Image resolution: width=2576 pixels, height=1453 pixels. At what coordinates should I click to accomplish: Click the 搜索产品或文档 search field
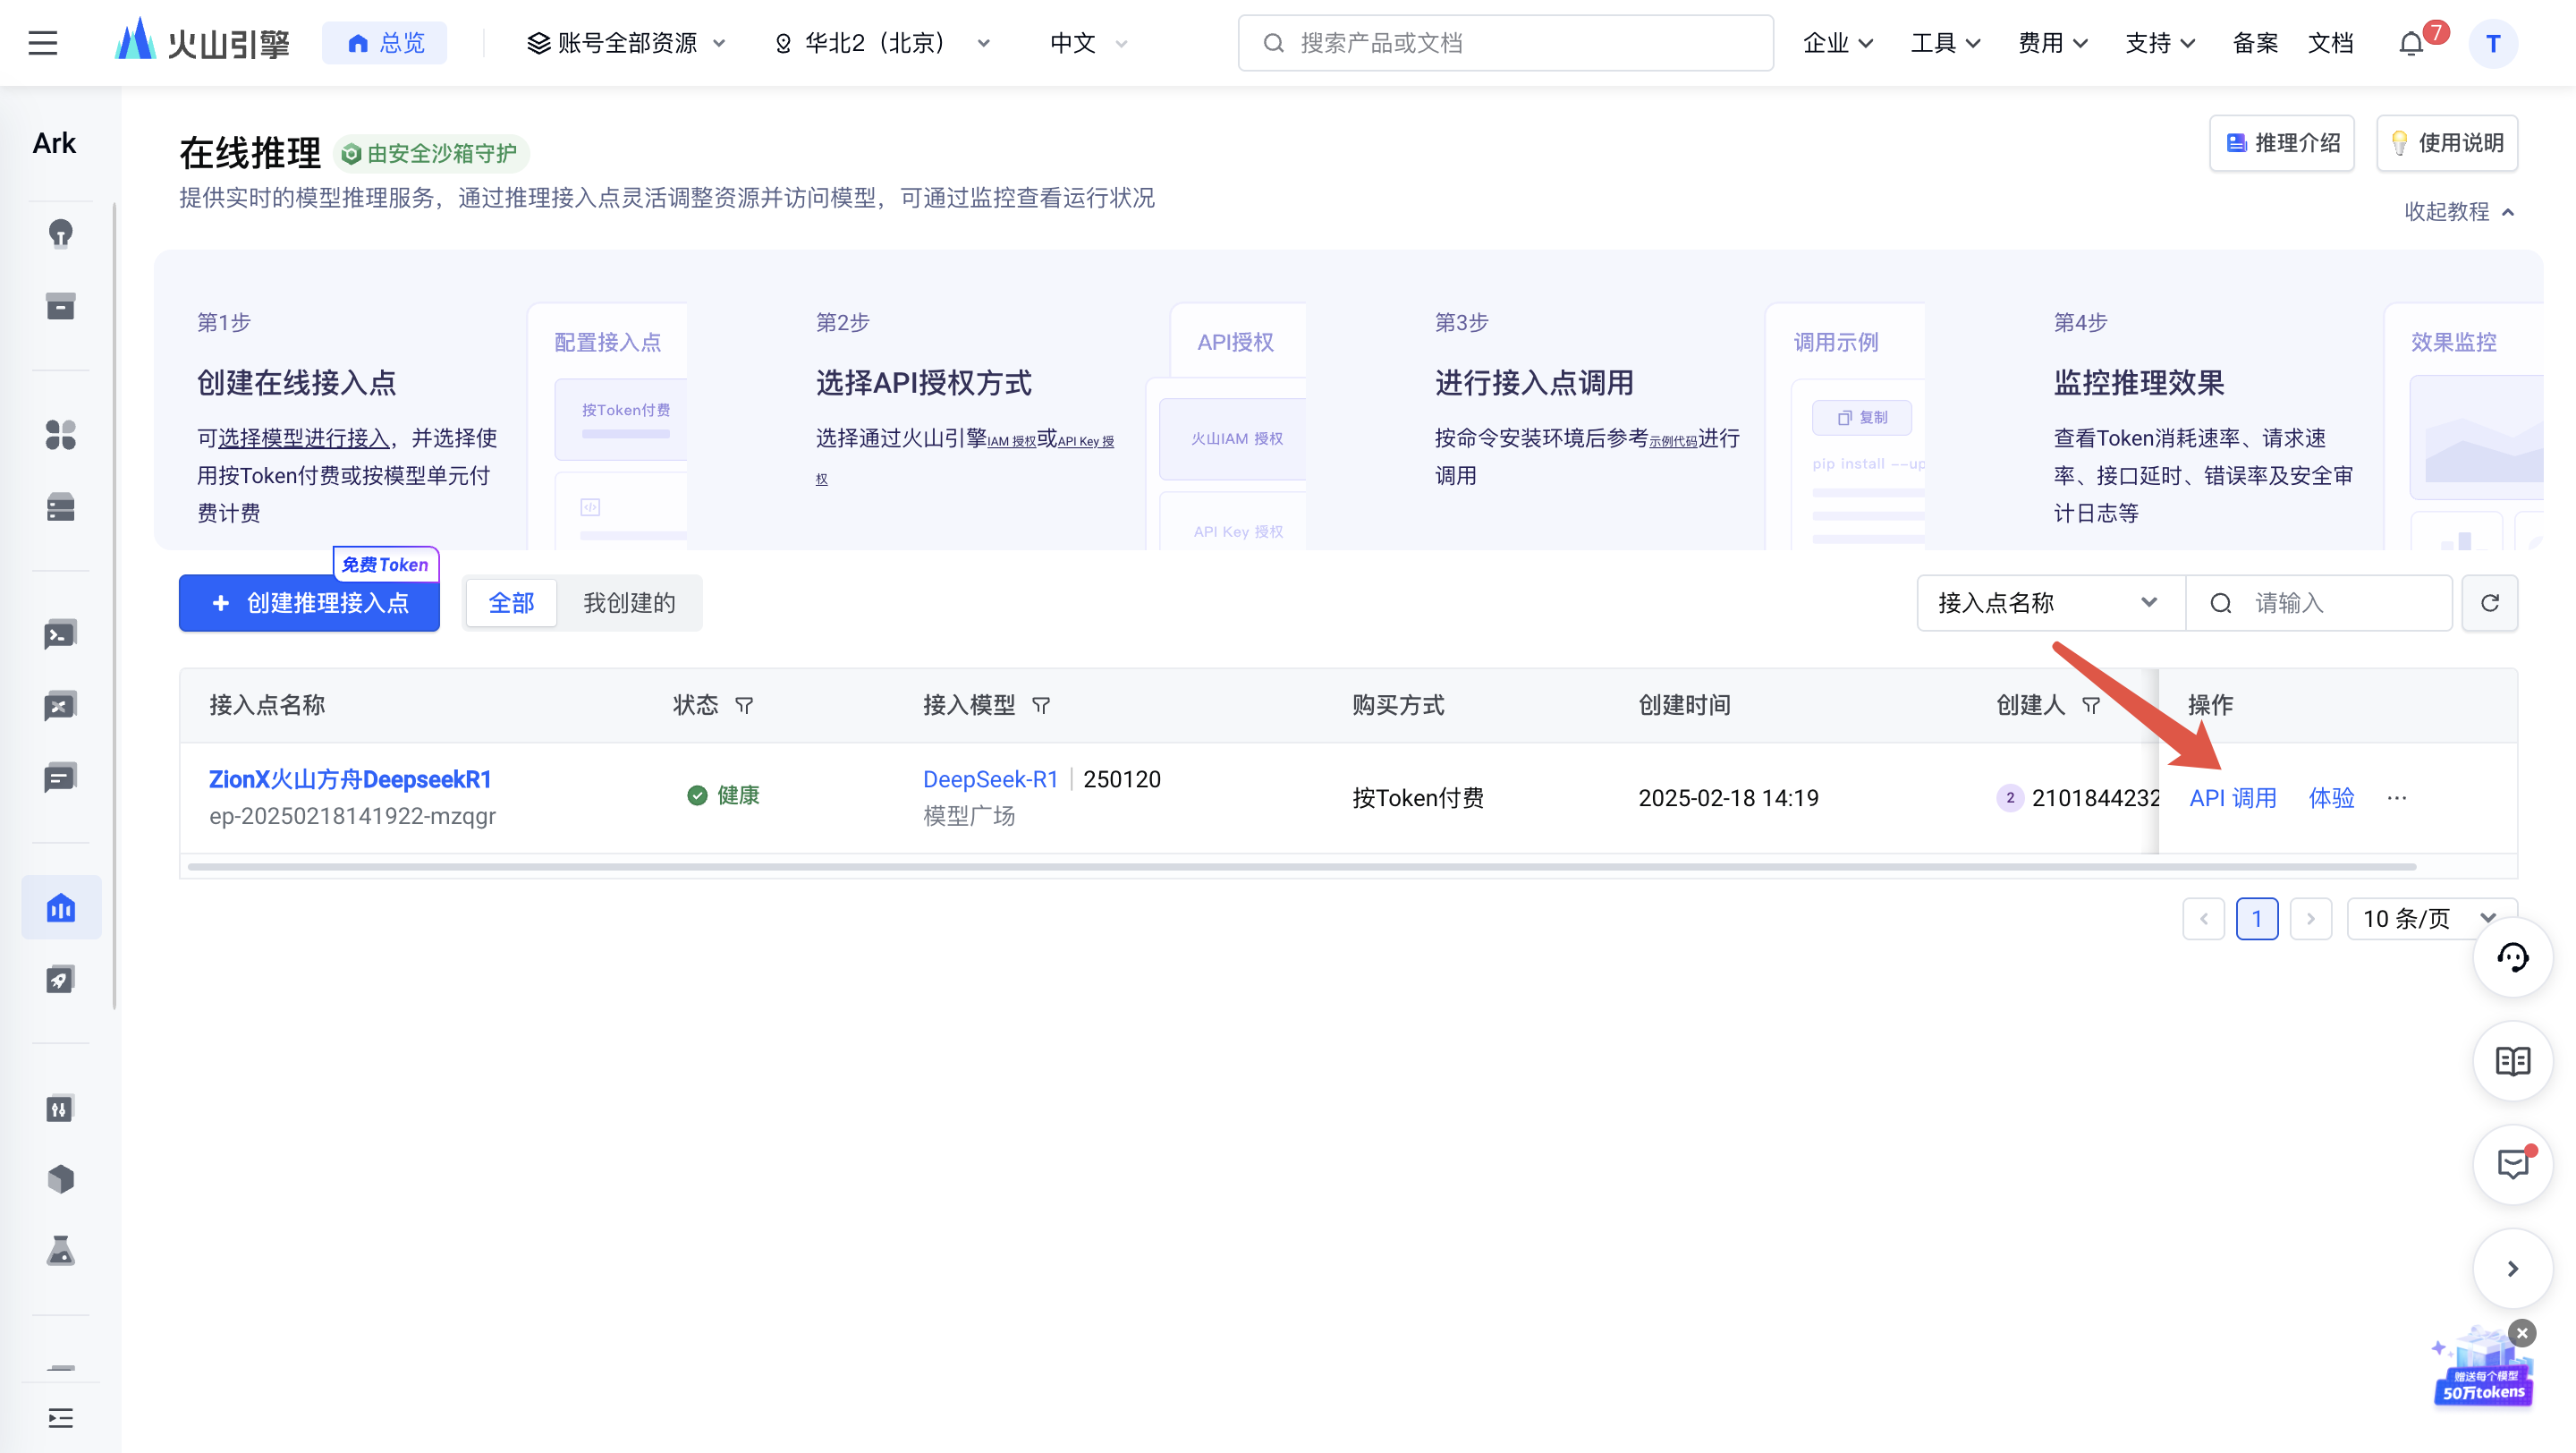pos(1505,43)
